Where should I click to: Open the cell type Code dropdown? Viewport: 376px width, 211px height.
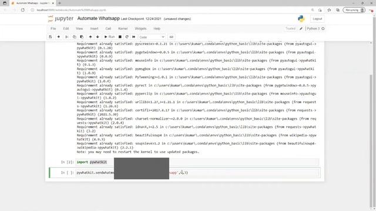click(x=152, y=37)
